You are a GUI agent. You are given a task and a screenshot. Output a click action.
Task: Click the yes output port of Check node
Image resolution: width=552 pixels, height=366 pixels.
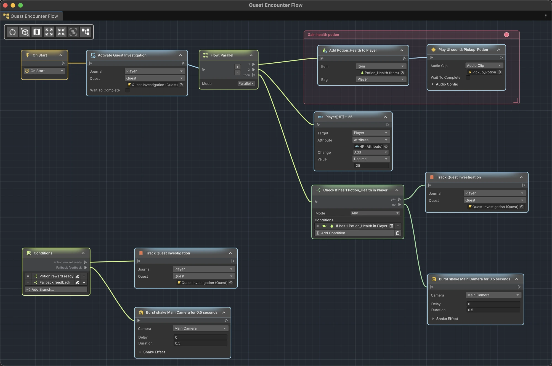(x=399, y=199)
